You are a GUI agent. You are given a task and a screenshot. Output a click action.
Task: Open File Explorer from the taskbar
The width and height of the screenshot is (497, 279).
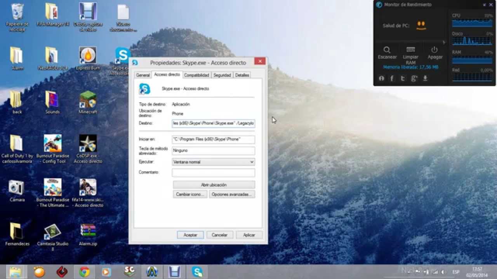pos(16,272)
